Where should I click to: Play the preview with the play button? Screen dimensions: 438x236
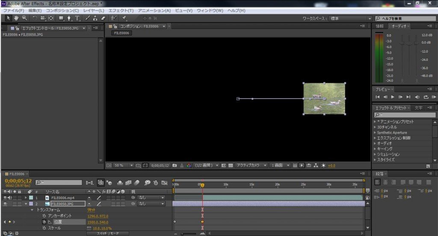[x=393, y=97]
